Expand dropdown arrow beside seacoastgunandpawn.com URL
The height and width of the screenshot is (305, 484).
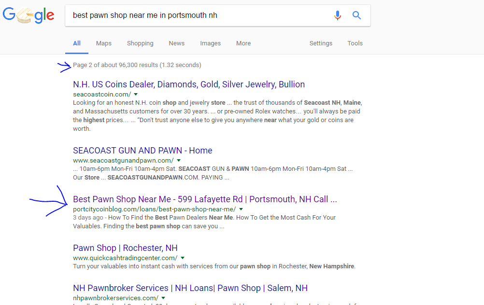tap(179, 160)
